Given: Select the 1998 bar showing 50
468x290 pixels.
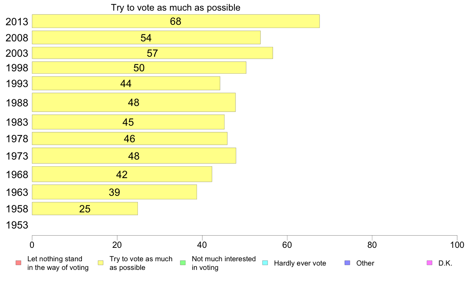Looking at the screenshot, I should click(x=139, y=67).
